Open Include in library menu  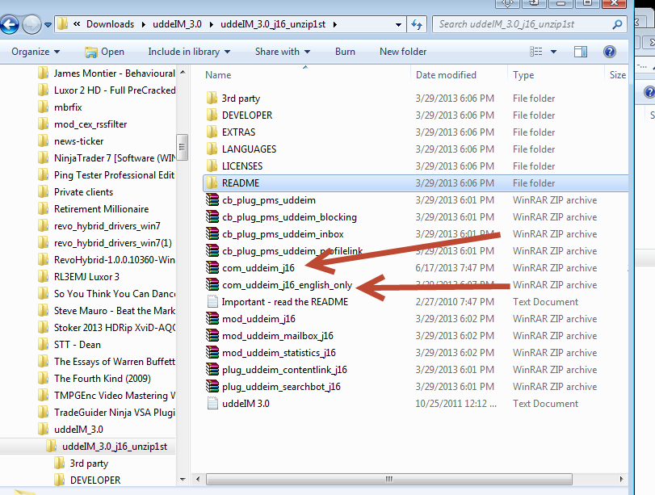pos(189,52)
